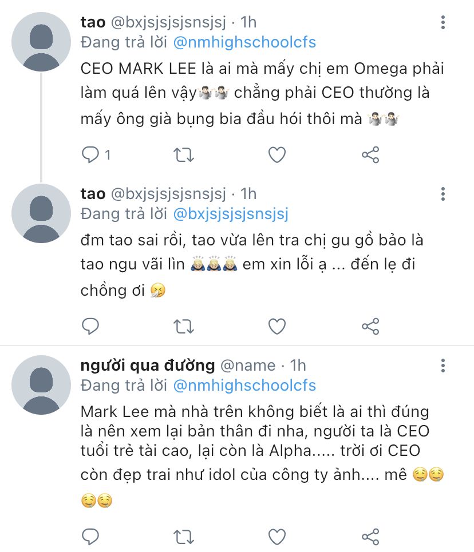Share tao's second tweet

point(370,327)
